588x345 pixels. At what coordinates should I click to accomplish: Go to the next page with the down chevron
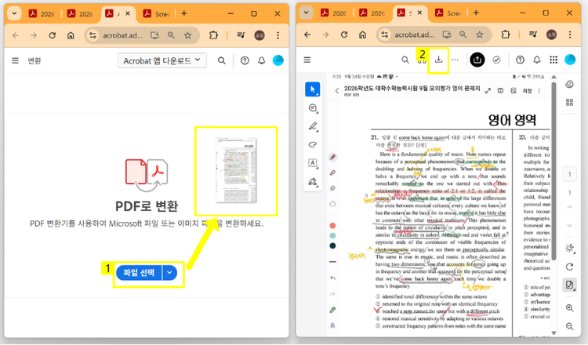pos(569,225)
